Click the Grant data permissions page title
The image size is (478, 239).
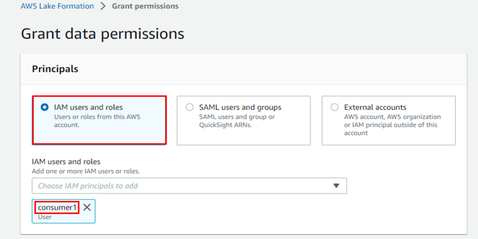(x=102, y=33)
